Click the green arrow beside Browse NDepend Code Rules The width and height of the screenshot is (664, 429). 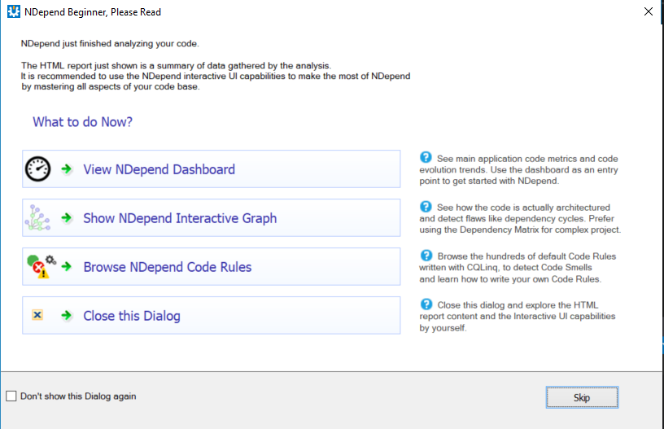[67, 266]
